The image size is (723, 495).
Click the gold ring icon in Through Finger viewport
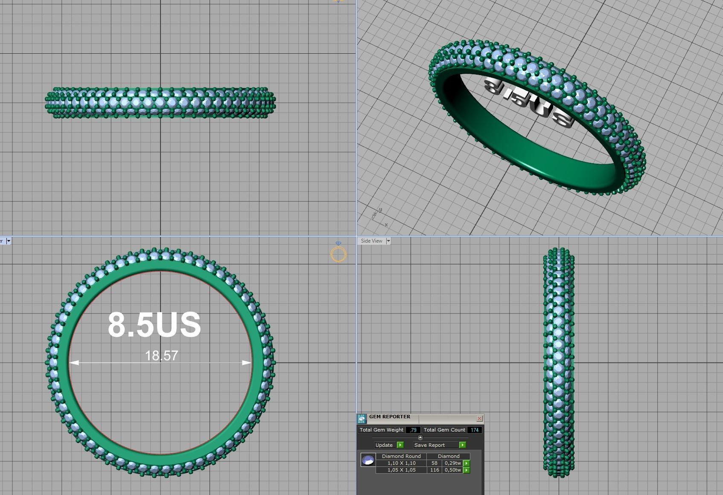338,252
